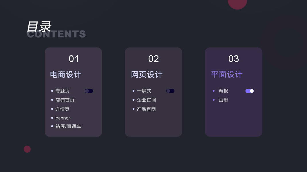Viewport: 307px width, 172px height.
Task: Open the 电商设计 section heading
Action: pyautogui.click(x=66, y=75)
